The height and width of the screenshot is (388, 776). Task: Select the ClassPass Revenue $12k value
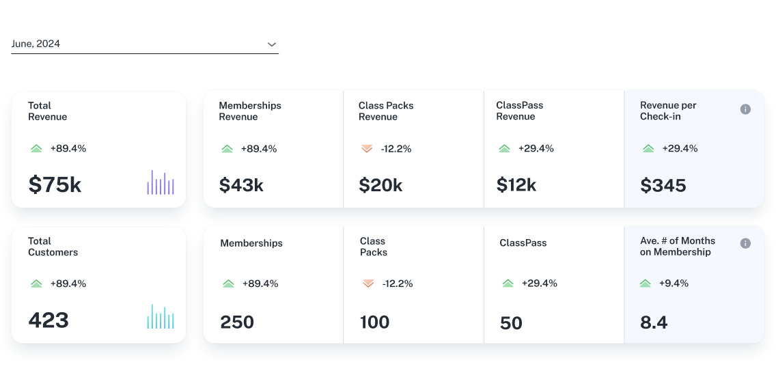tap(516, 185)
